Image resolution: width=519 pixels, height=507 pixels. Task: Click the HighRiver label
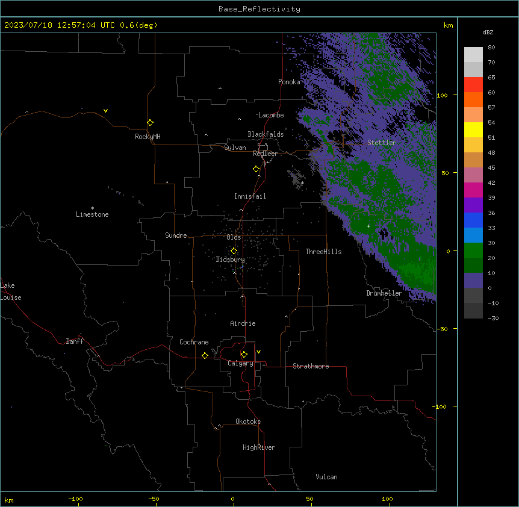coord(259,447)
